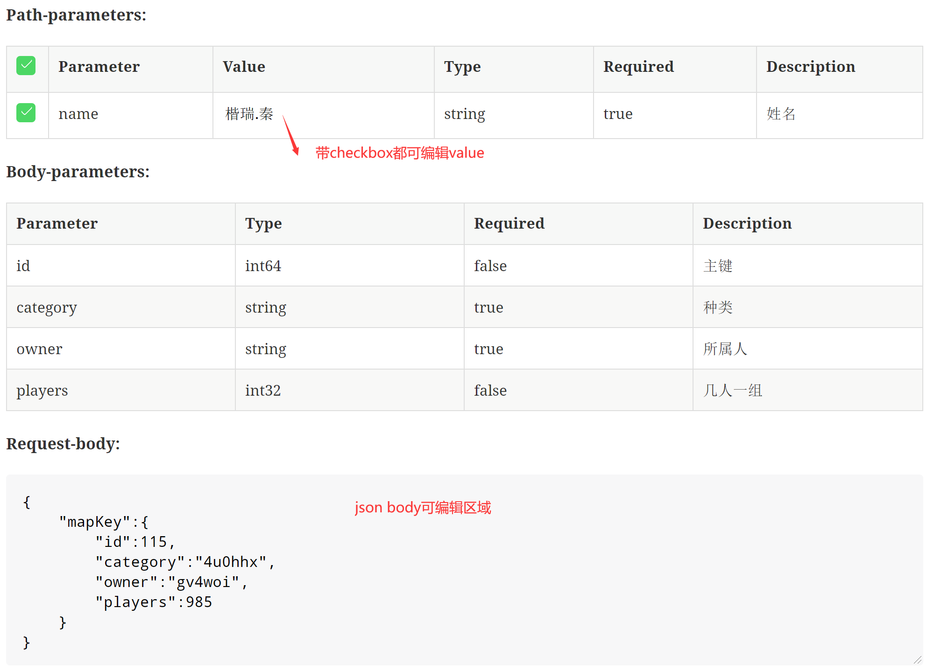Click the mapKey line inside the json body
The height and width of the screenshot is (671, 934).
coord(104,522)
